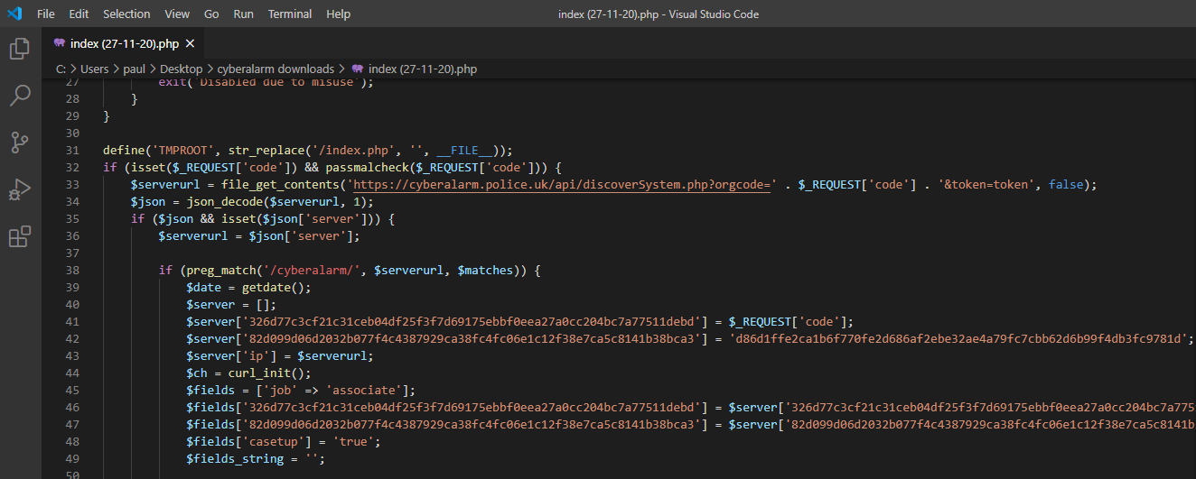The height and width of the screenshot is (479, 1196).
Task: Expand cyberalarm downloads breadcrumb folder
Action: point(276,69)
